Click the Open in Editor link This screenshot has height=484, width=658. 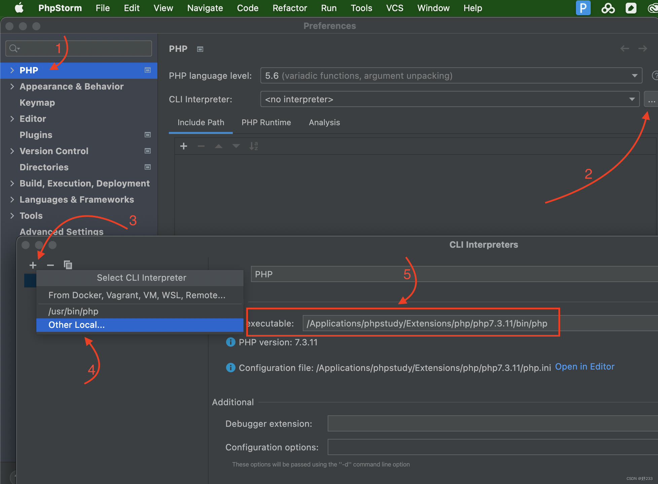(585, 367)
